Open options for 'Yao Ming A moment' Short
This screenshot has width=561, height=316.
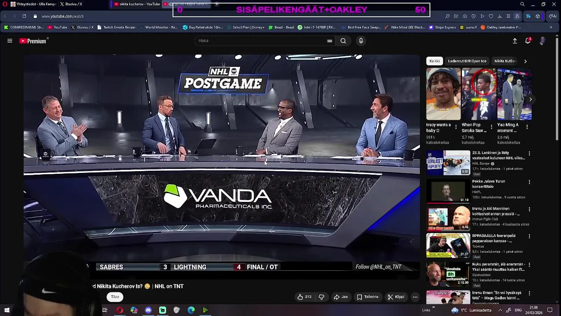pos(527,127)
